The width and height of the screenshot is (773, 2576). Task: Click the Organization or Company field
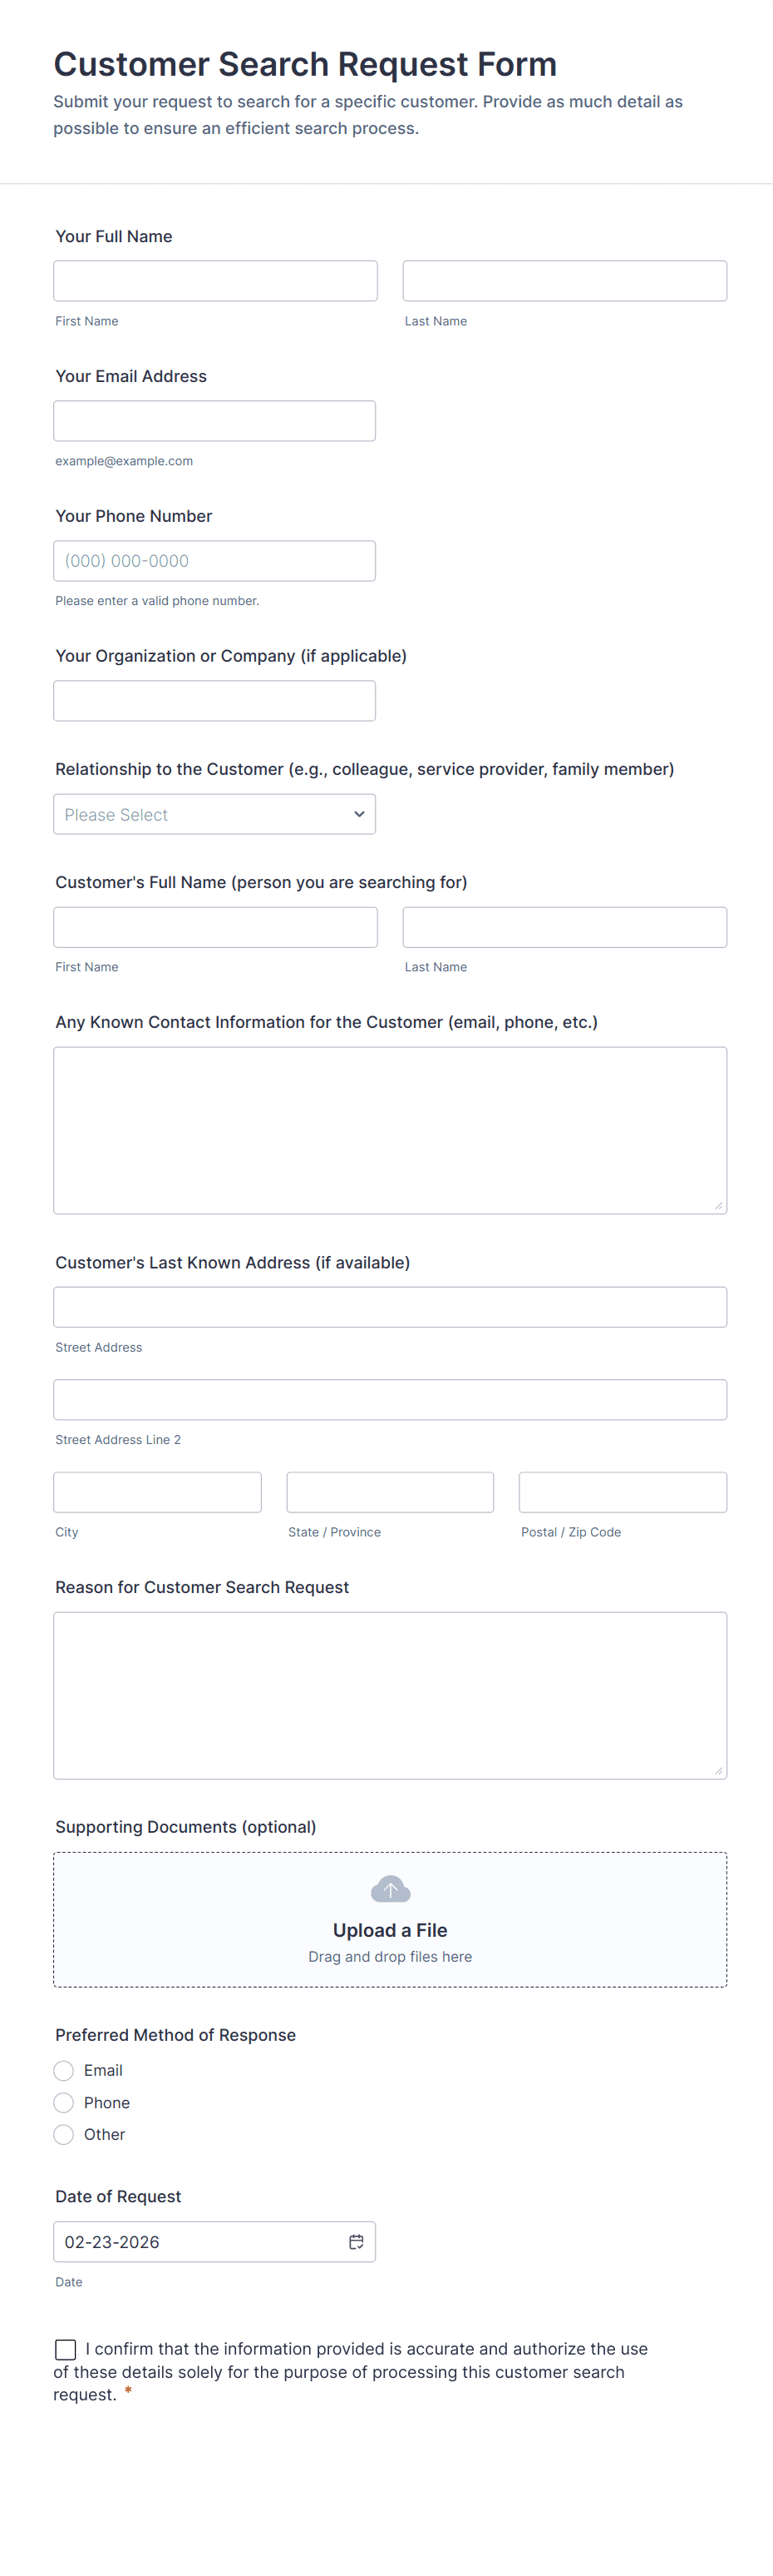214,701
